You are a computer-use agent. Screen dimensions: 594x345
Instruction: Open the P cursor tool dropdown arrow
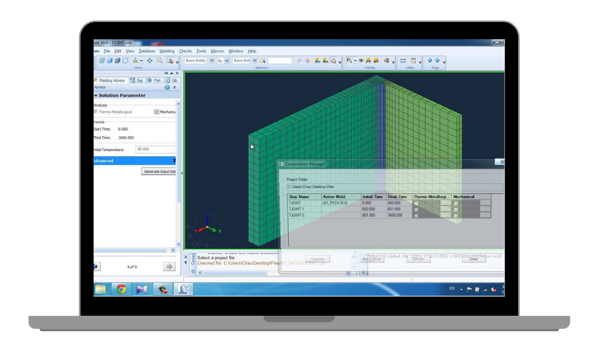coord(355,61)
